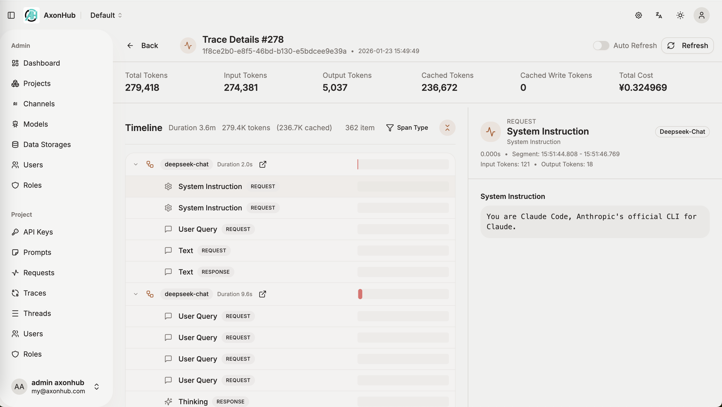Collapse all timeline items icon
722x407 pixels.
pyautogui.click(x=447, y=128)
